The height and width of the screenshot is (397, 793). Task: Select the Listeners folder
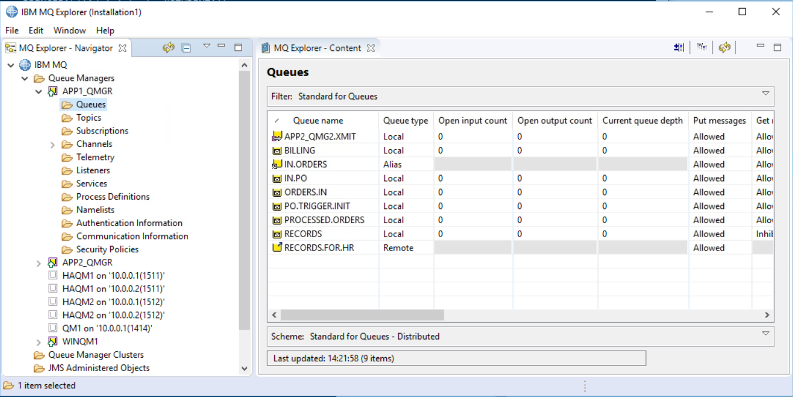[86, 170]
